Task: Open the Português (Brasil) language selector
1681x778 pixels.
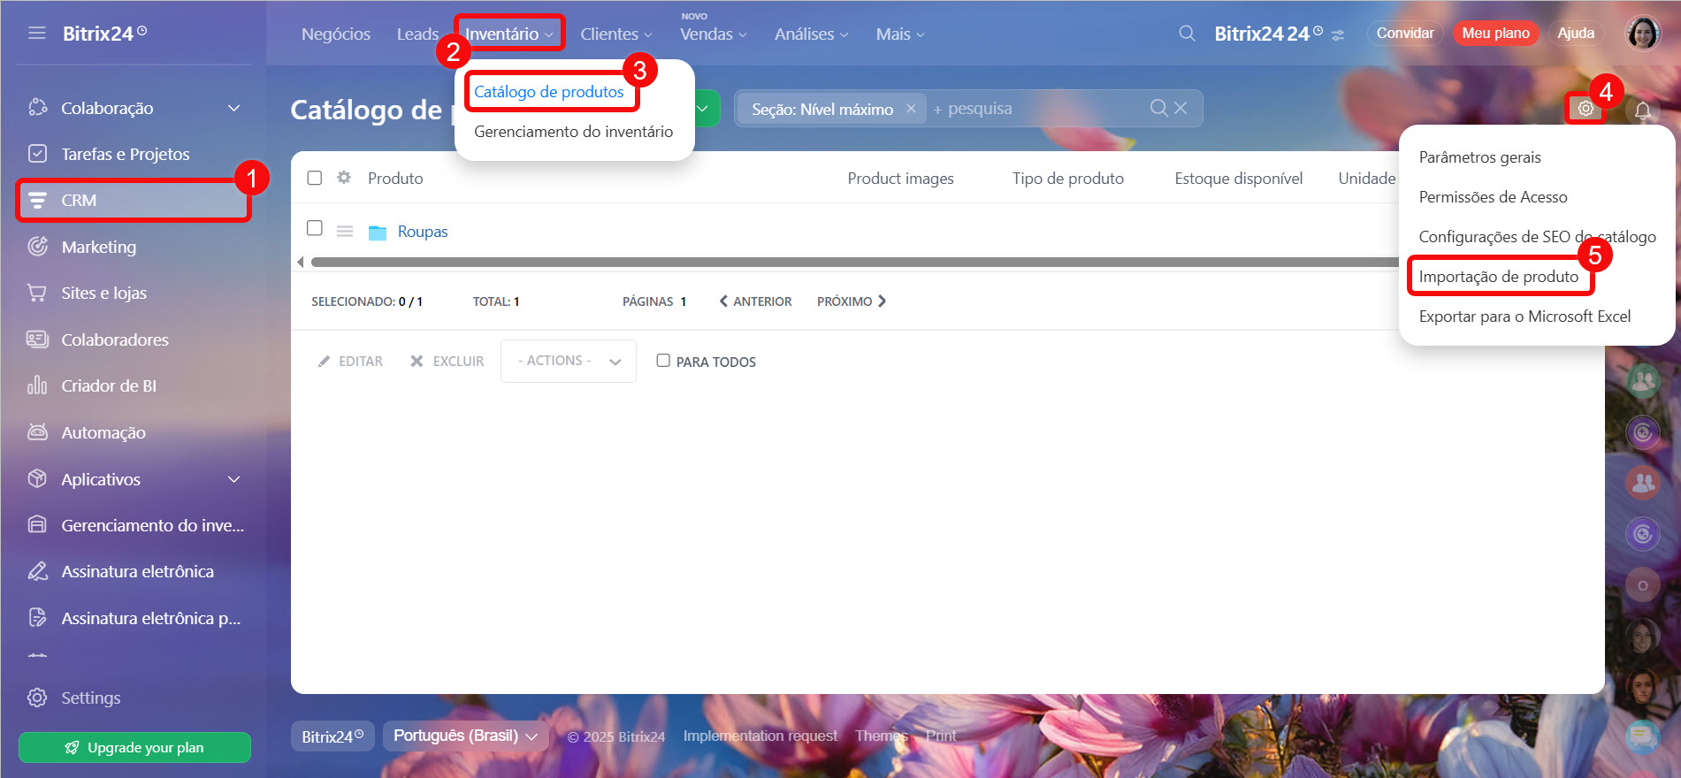Action: click(464, 736)
